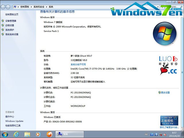Screen dimensions: 184x138
Task: Click the keyboard input method tray icon
Action: 146,134
